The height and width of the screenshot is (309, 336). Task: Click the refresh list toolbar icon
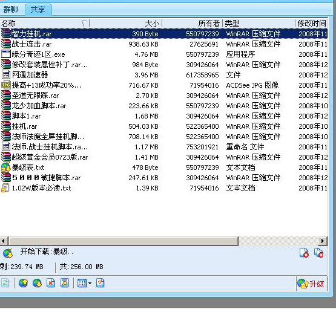click(x=5, y=283)
